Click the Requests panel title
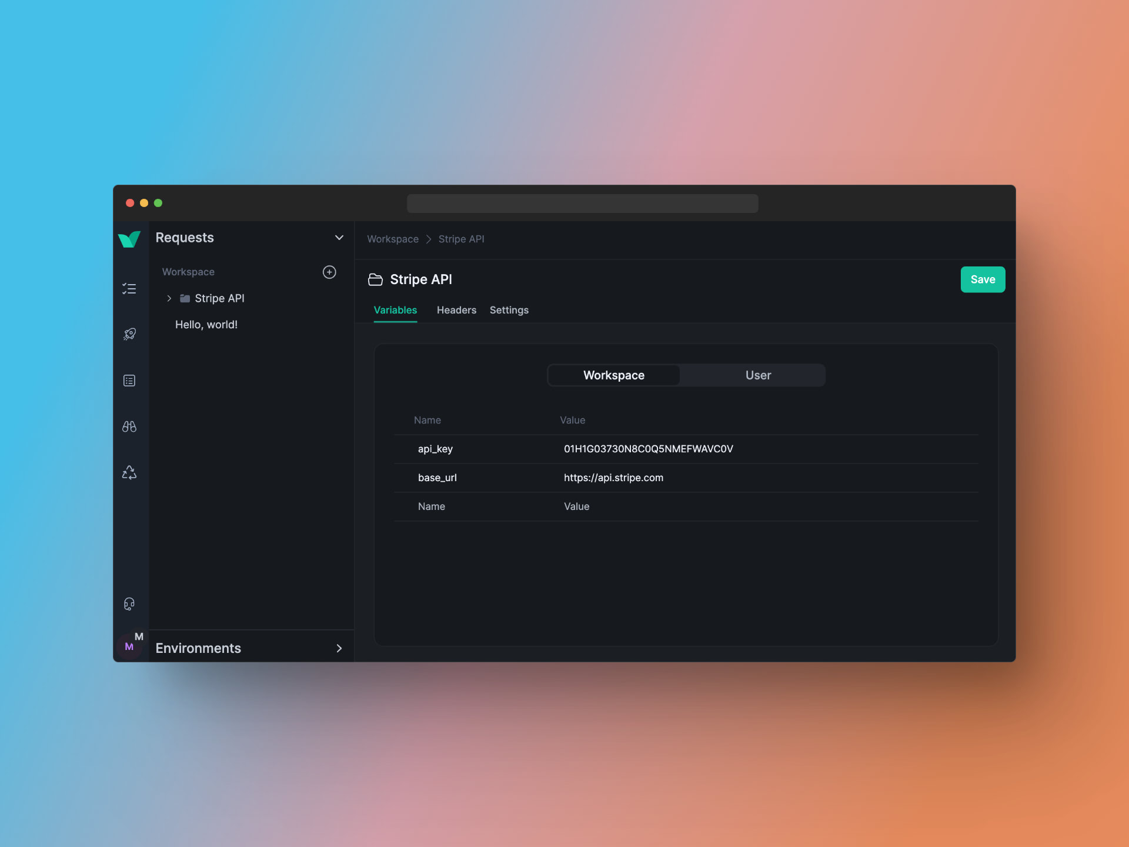 coord(185,238)
